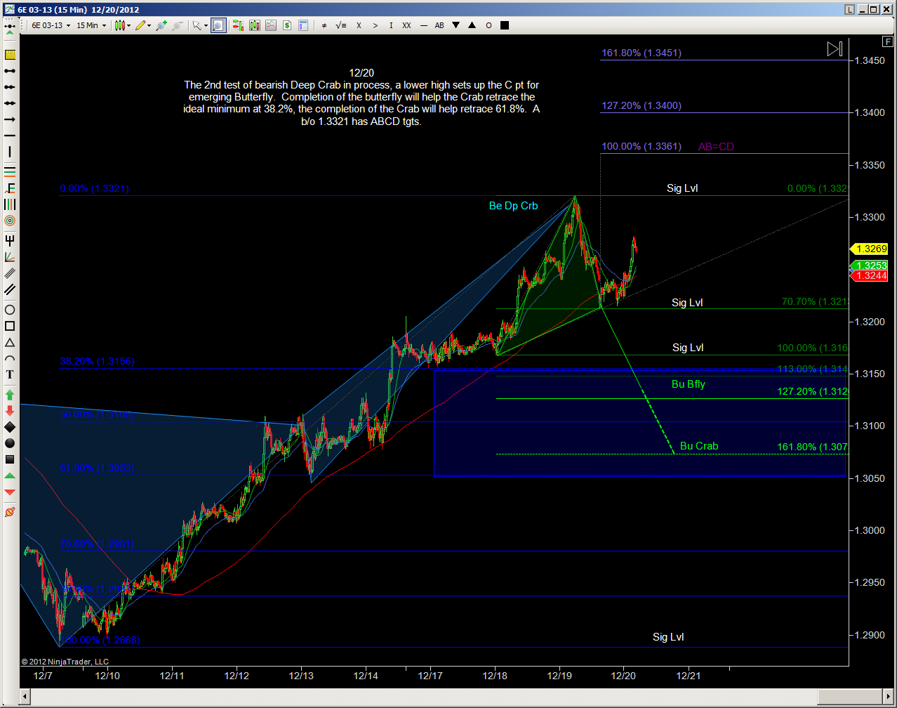Toggle the data box panel icon

[303, 25]
